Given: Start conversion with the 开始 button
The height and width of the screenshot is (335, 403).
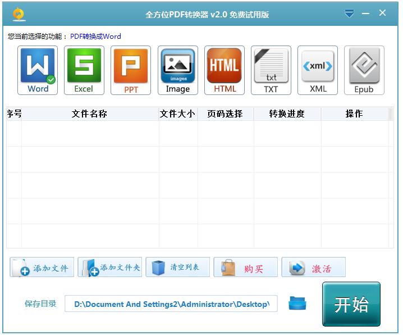Looking at the screenshot, I should pos(351,304).
